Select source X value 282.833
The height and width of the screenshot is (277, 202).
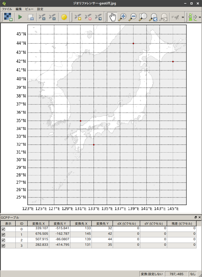[x=38, y=245]
